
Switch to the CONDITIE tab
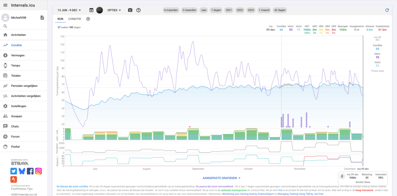click(x=74, y=19)
